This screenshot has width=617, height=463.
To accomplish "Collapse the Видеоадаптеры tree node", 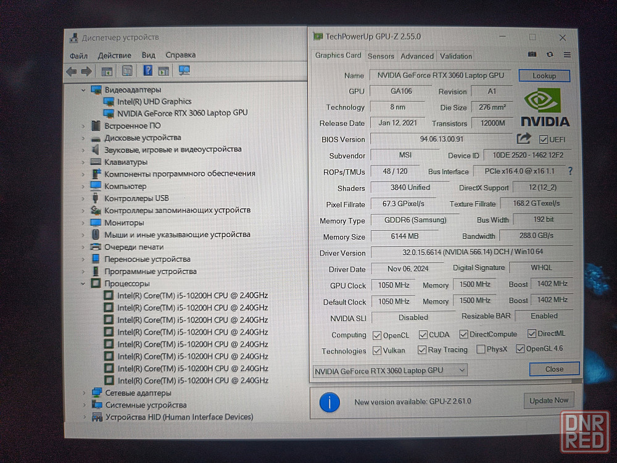I will tap(83, 90).
